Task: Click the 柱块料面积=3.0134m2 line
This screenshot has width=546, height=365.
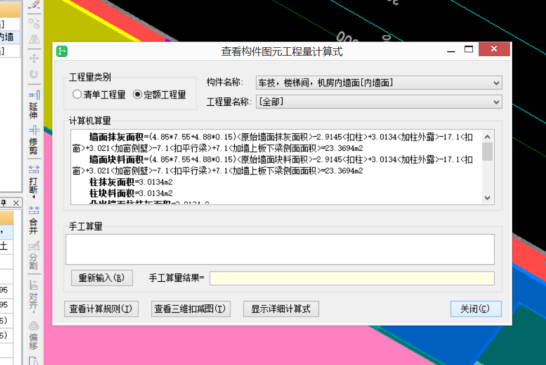Action: point(131,193)
